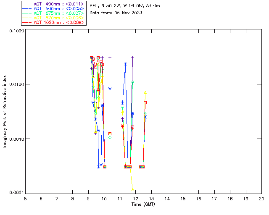269x215 pixels.
Task: Click the AOT 500nm legend entry
Action: (53, 8)
